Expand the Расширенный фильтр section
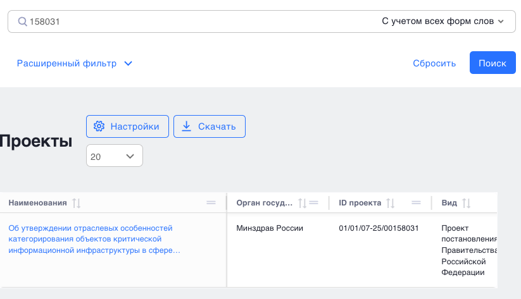 pos(74,63)
